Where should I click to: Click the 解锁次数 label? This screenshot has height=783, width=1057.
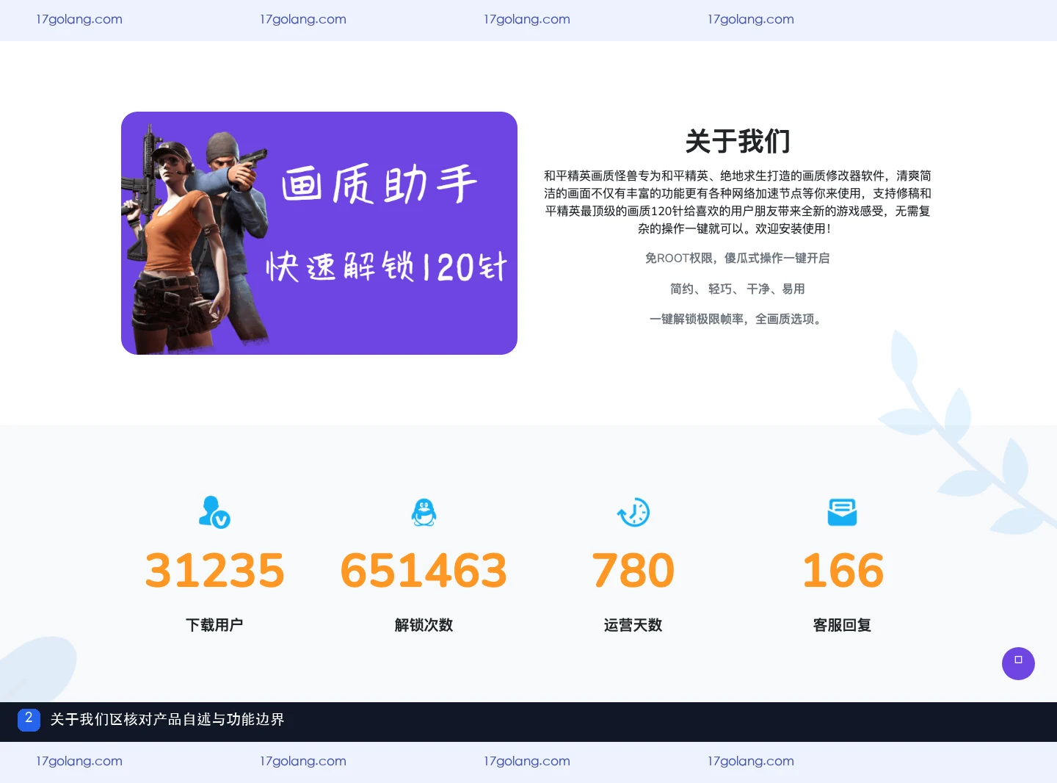(x=424, y=625)
